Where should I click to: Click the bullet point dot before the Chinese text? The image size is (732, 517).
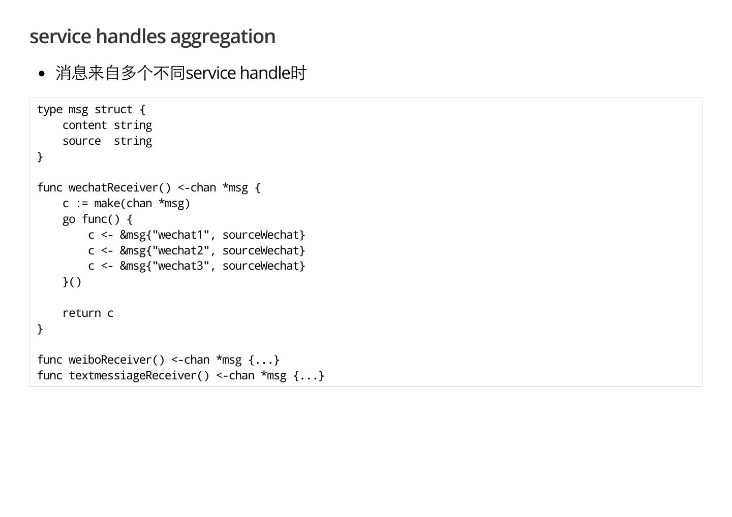pyautogui.click(x=42, y=74)
